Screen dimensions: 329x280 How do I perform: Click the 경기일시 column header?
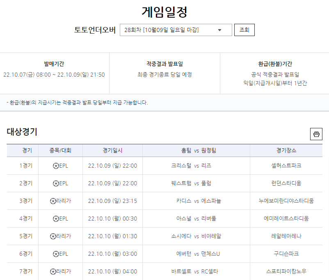click(x=112, y=150)
